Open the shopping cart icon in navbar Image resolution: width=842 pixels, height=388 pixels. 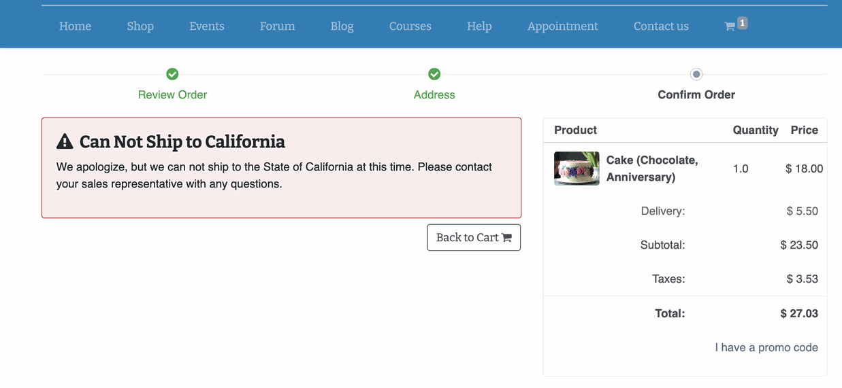point(729,27)
